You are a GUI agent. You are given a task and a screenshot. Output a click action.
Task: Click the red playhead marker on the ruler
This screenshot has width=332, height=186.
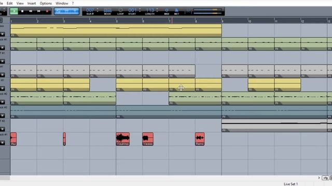[172, 20]
